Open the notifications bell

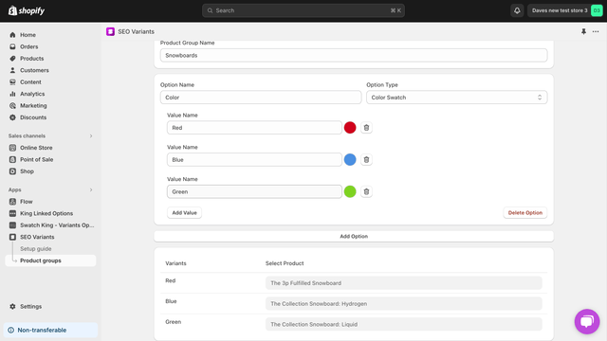(517, 10)
